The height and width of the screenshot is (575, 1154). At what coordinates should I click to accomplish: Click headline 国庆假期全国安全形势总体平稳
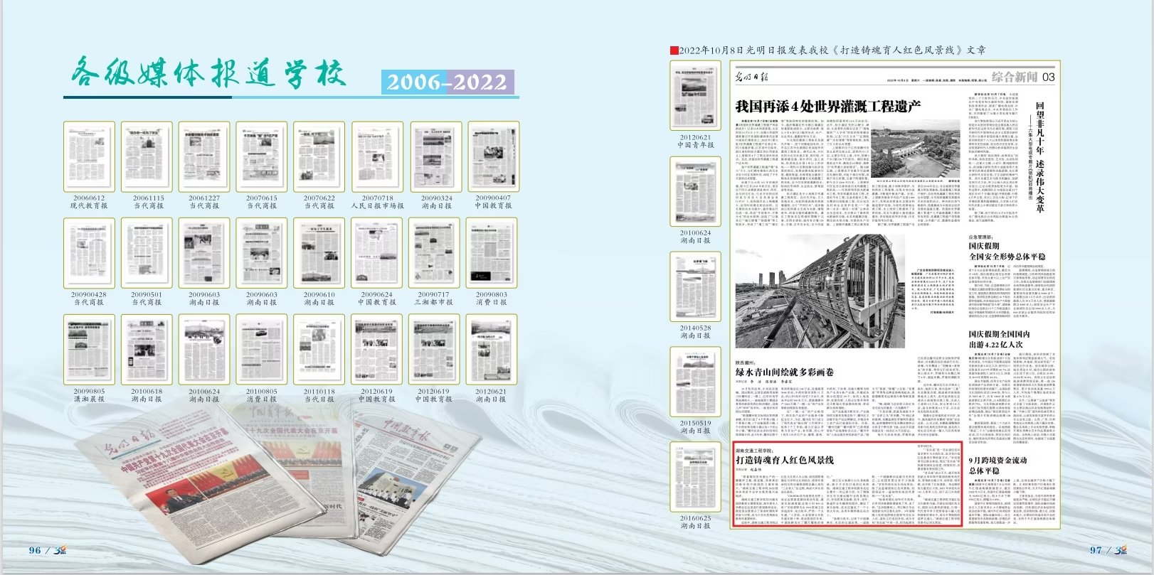click(x=1007, y=252)
